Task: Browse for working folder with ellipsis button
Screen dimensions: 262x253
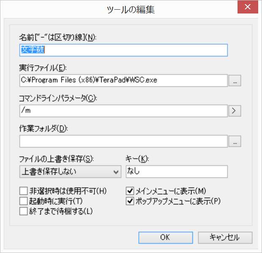Action: [x=235, y=141]
